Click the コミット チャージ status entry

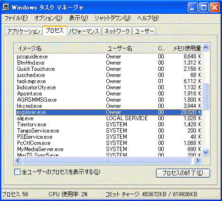(x=151, y=194)
